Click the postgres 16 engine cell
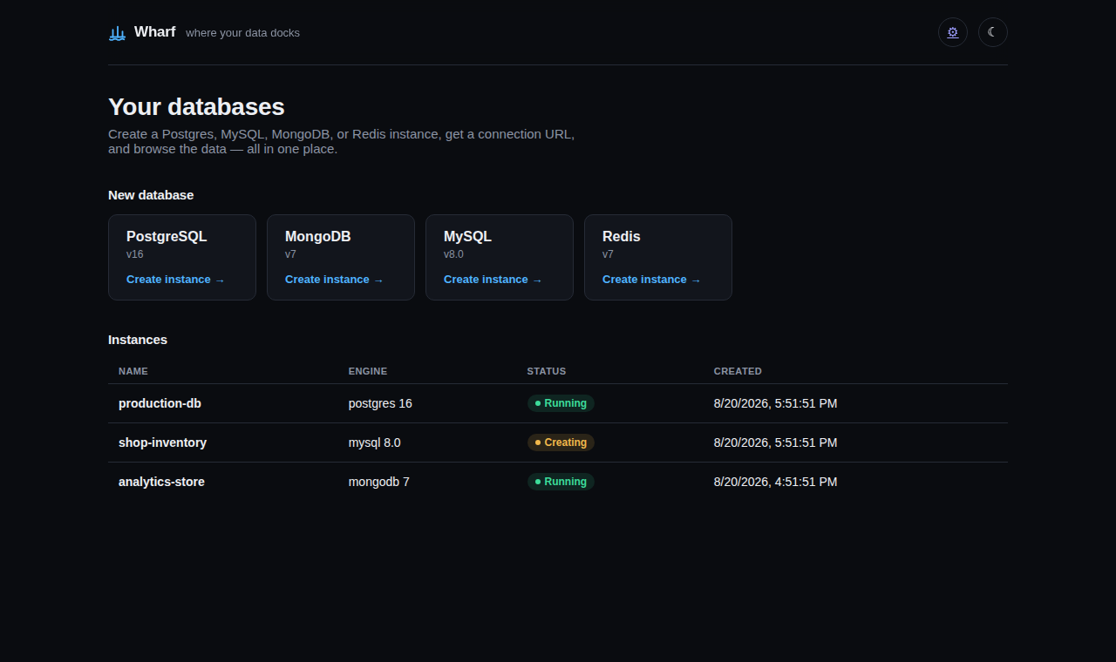Image resolution: width=1116 pixels, height=662 pixels. click(380, 404)
